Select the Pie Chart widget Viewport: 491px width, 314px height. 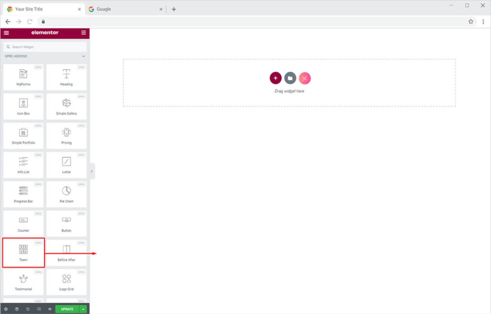tap(66, 194)
